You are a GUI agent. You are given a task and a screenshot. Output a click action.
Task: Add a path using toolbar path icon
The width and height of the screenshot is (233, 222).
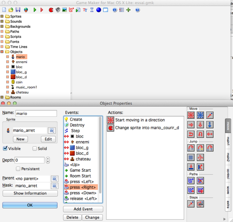tap(71, 10)
